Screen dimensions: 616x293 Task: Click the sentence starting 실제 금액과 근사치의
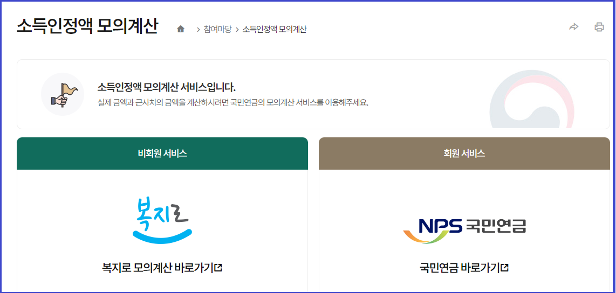tap(232, 103)
